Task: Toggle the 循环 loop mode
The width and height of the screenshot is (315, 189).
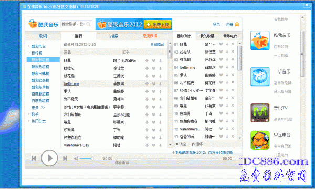Action: 197,144
